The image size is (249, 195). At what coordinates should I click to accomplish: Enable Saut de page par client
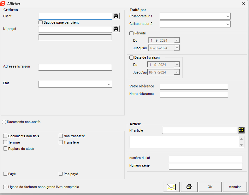41,22
